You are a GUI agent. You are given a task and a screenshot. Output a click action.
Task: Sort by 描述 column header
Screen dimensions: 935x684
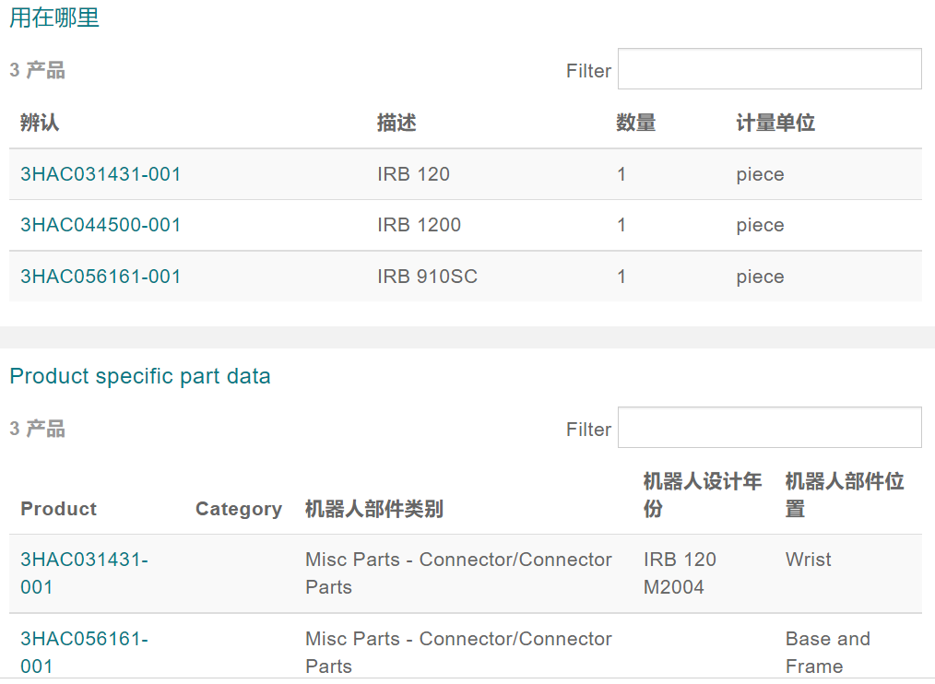[x=396, y=123]
